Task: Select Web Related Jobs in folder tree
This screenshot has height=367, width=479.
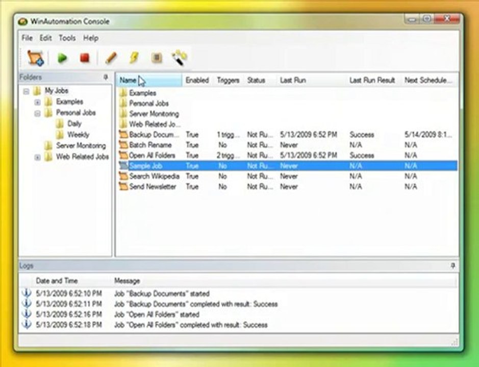Action: (x=83, y=156)
